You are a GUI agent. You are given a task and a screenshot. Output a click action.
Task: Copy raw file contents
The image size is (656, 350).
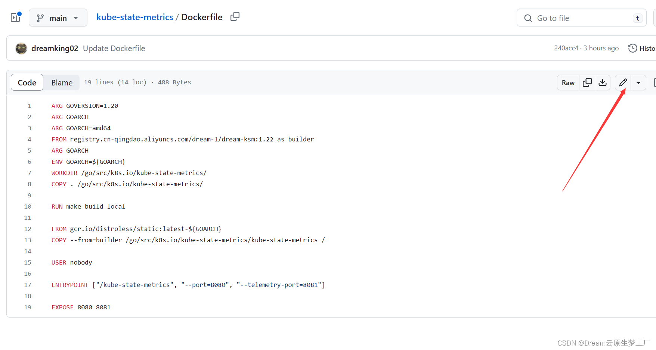(587, 82)
